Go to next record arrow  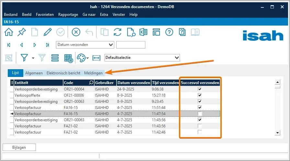pos(35,45)
